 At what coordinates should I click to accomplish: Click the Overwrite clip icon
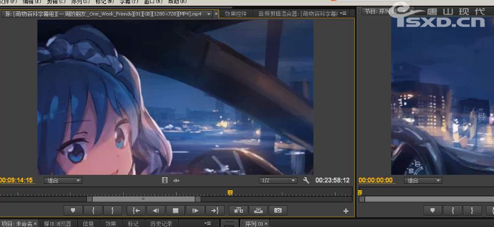(x=258, y=211)
